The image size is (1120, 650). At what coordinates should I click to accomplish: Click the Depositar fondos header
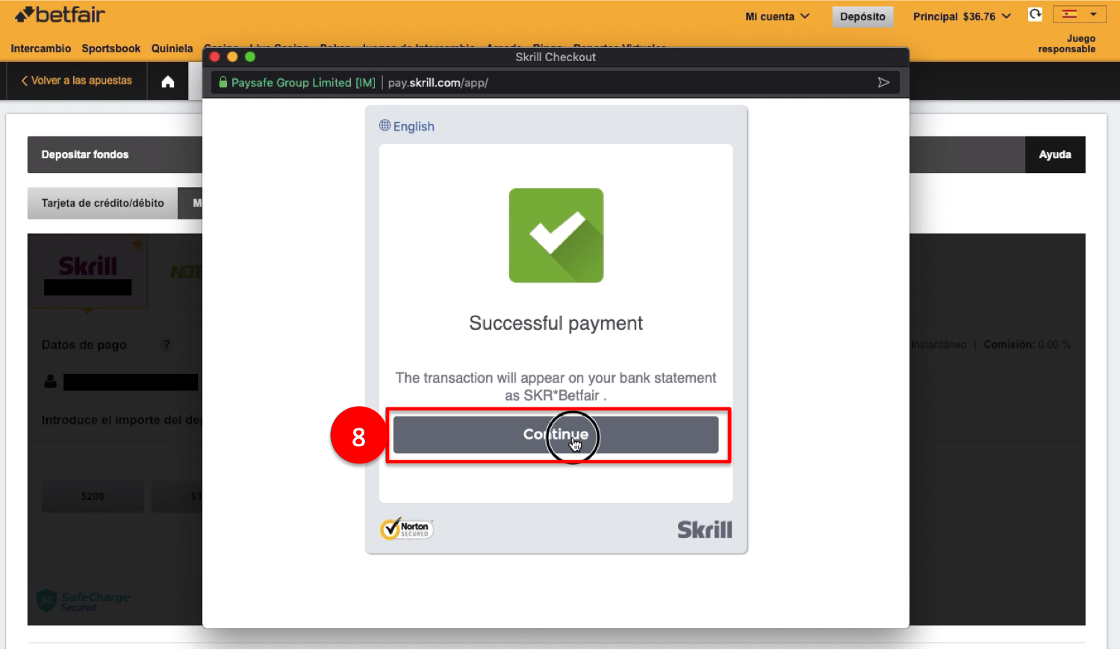pos(85,154)
